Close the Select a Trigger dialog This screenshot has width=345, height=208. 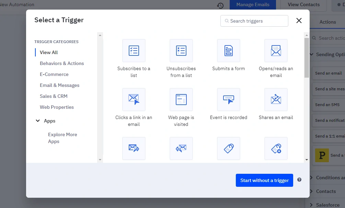(299, 21)
